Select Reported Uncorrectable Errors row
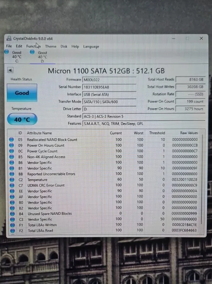The width and height of the screenshot is (212, 284). tap(104, 174)
